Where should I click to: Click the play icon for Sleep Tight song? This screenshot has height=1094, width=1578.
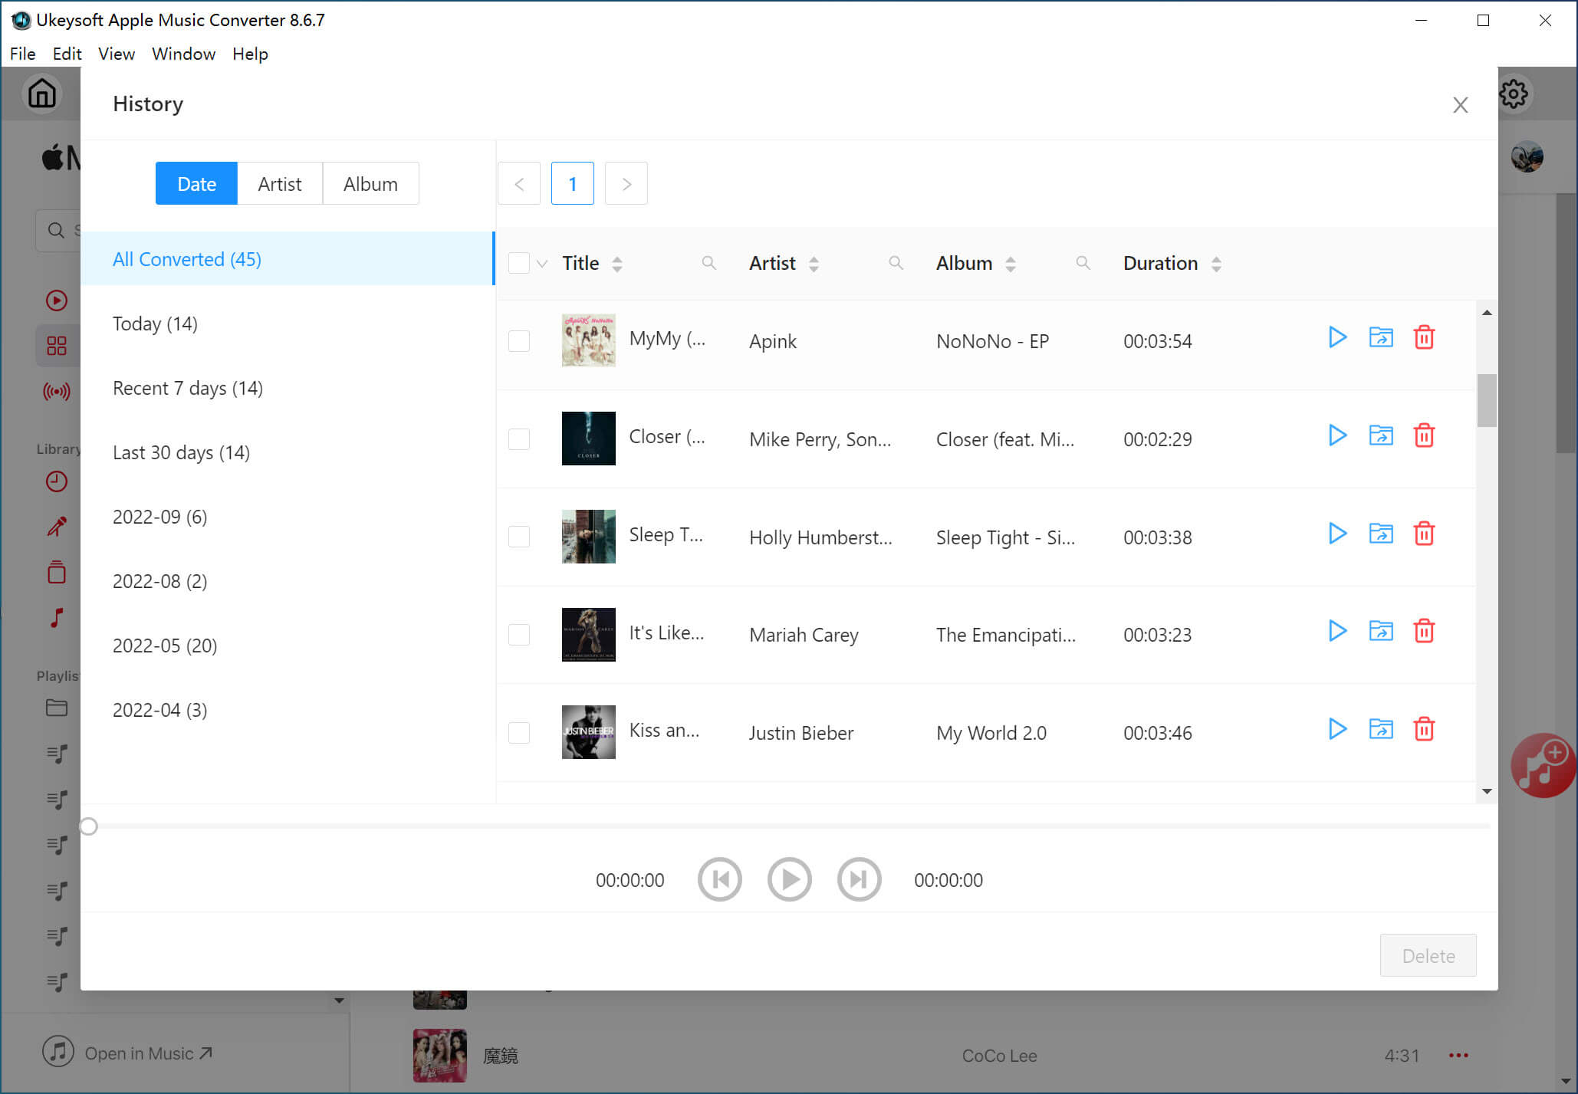click(1338, 534)
